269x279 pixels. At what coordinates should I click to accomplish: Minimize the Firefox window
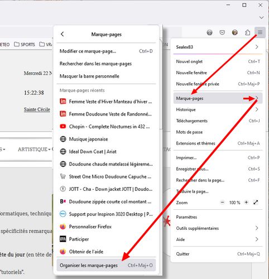pos(228,5)
